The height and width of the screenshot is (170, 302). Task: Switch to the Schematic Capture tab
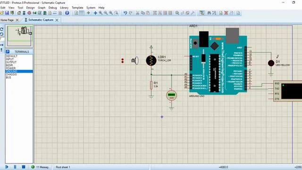click(41, 20)
